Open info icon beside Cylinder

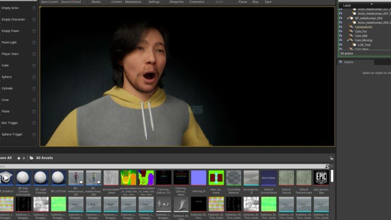pyautogui.click(x=34, y=89)
